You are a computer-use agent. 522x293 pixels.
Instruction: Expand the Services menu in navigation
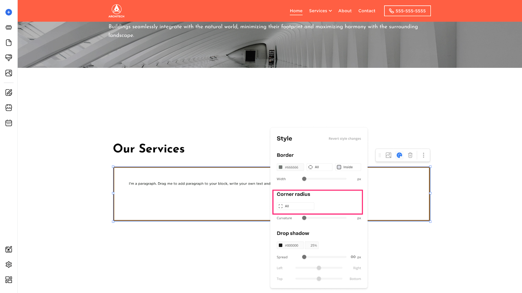(320, 11)
